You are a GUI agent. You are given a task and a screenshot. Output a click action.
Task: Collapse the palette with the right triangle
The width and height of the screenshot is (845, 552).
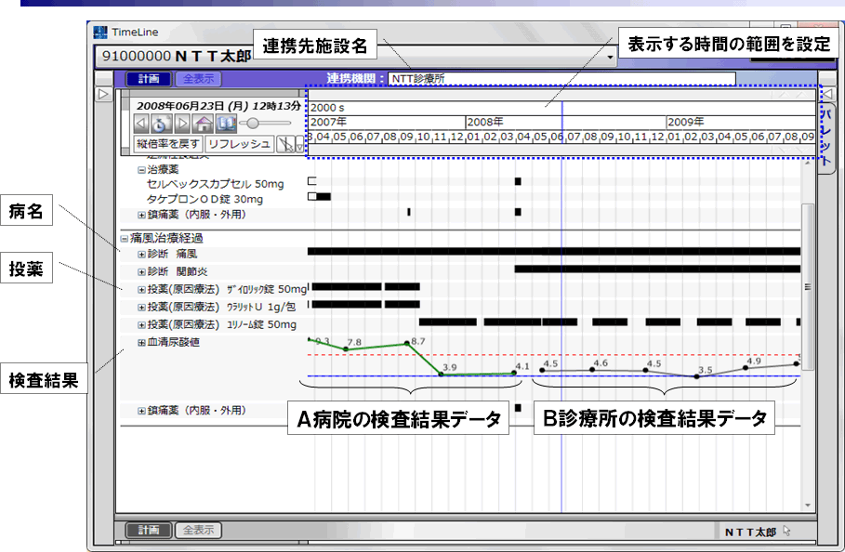coord(827,94)
